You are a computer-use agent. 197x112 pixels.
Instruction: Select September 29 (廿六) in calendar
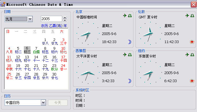(45, 76)
